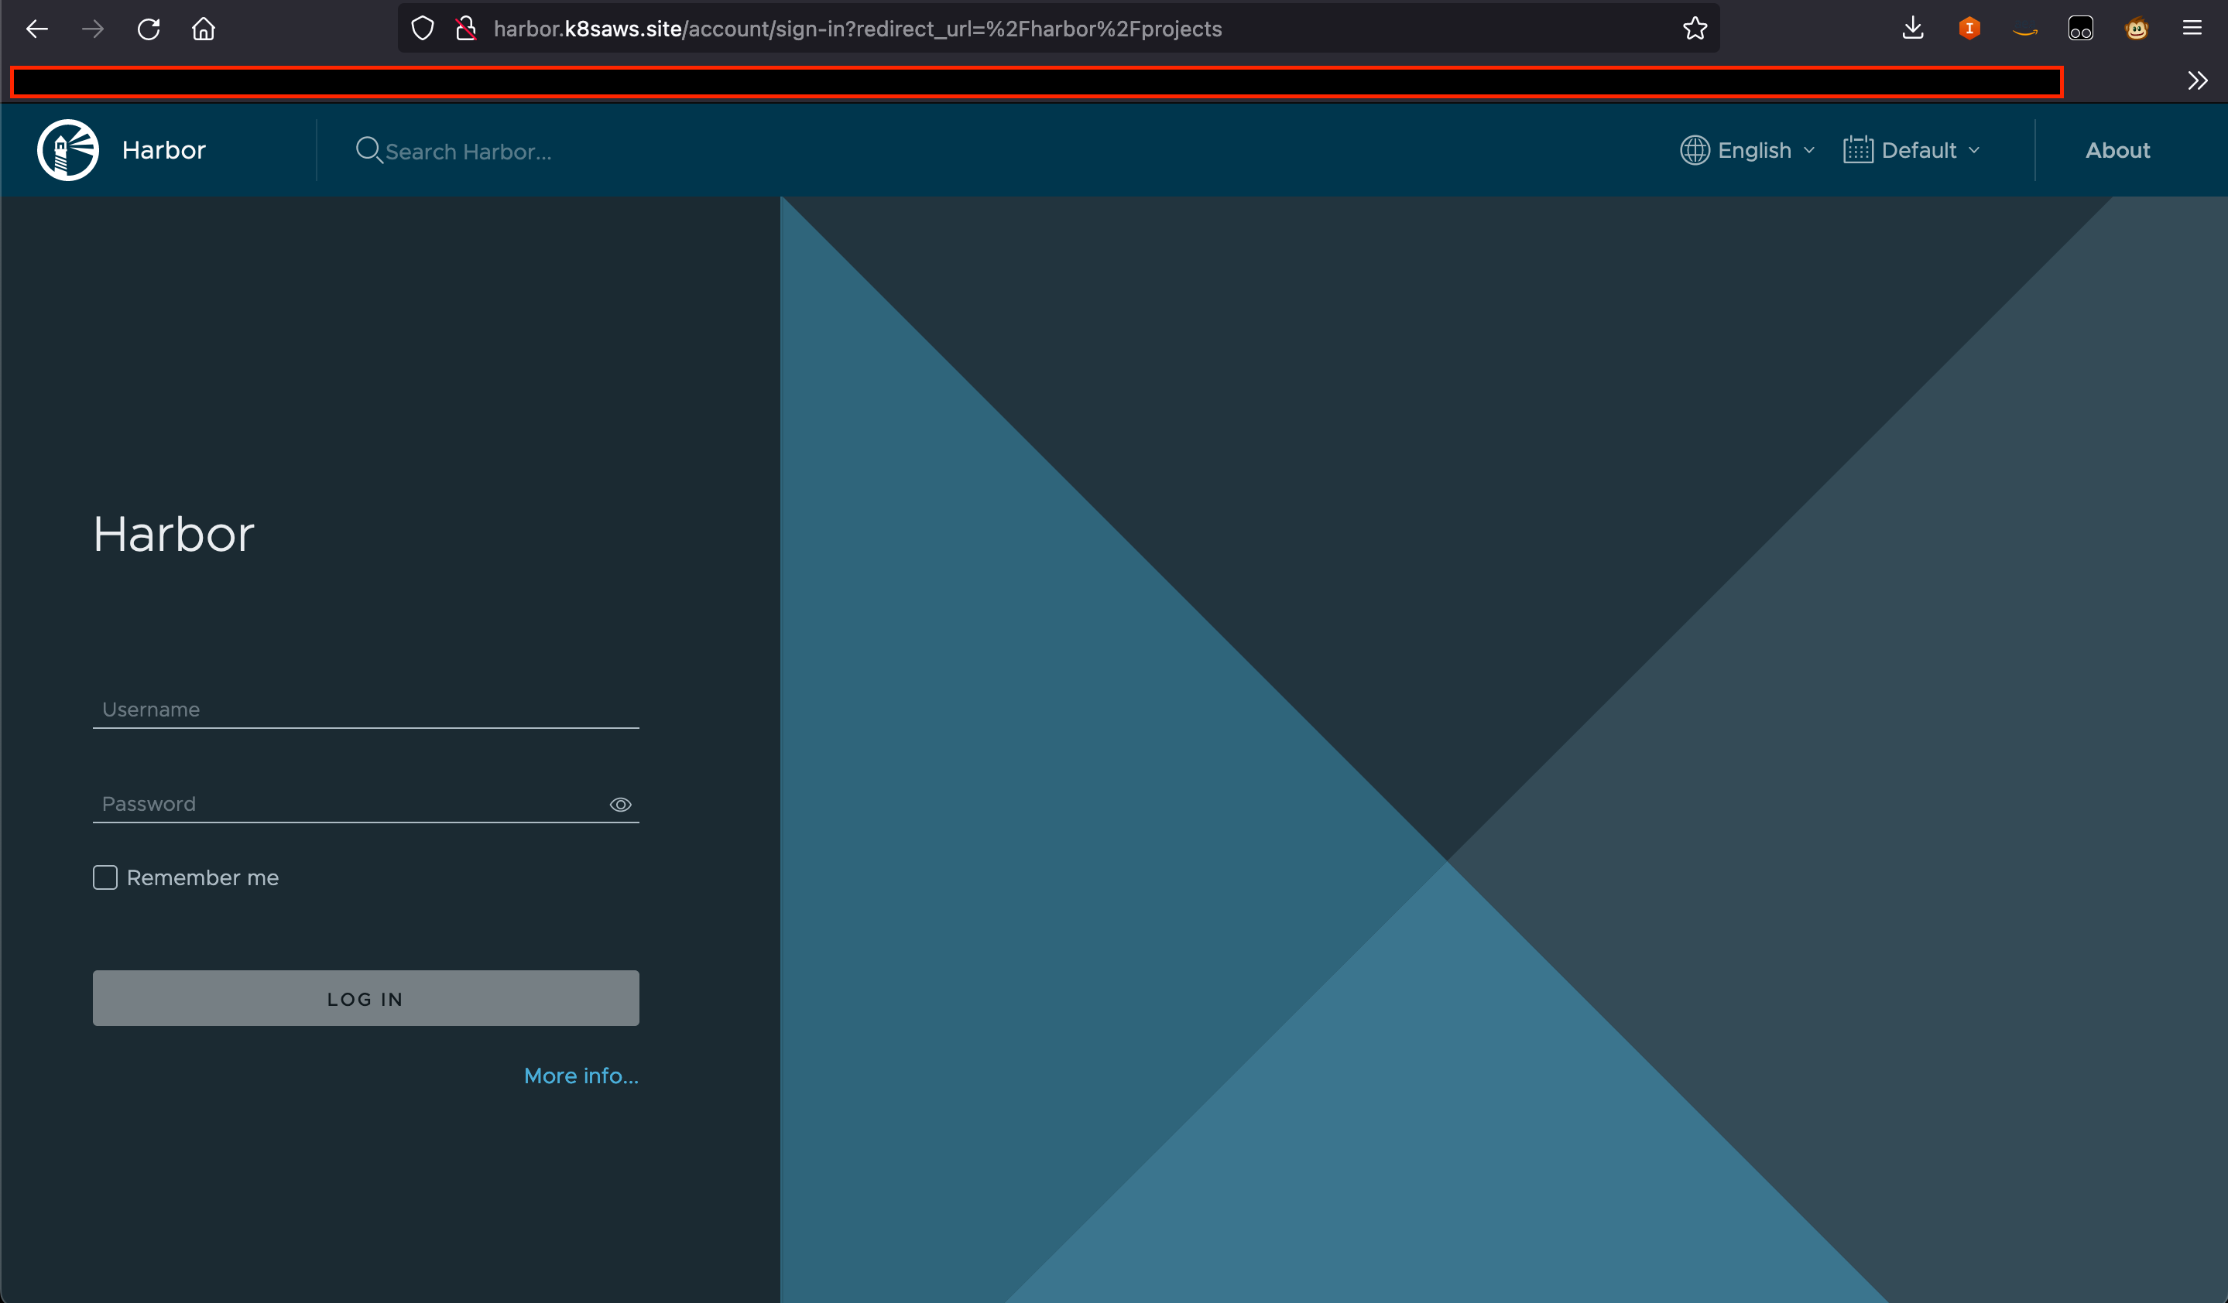Open the browser hamburger menu

click(x=2192, y=29)
